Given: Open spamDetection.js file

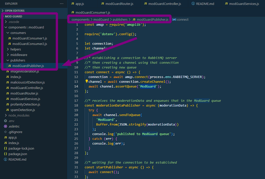Looking at the screenshot, I should tap(23, 110).
